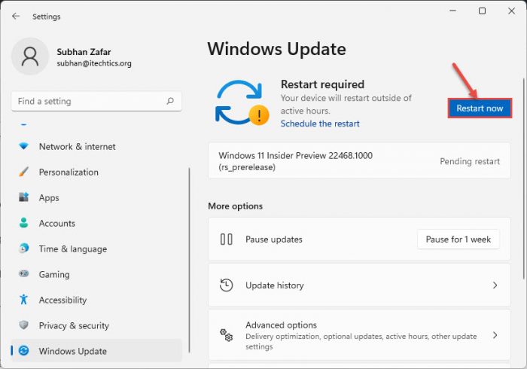The height and width of the screenshot is (369, 527).
Task: Open Update history row
Action: (x=359, y=285)
